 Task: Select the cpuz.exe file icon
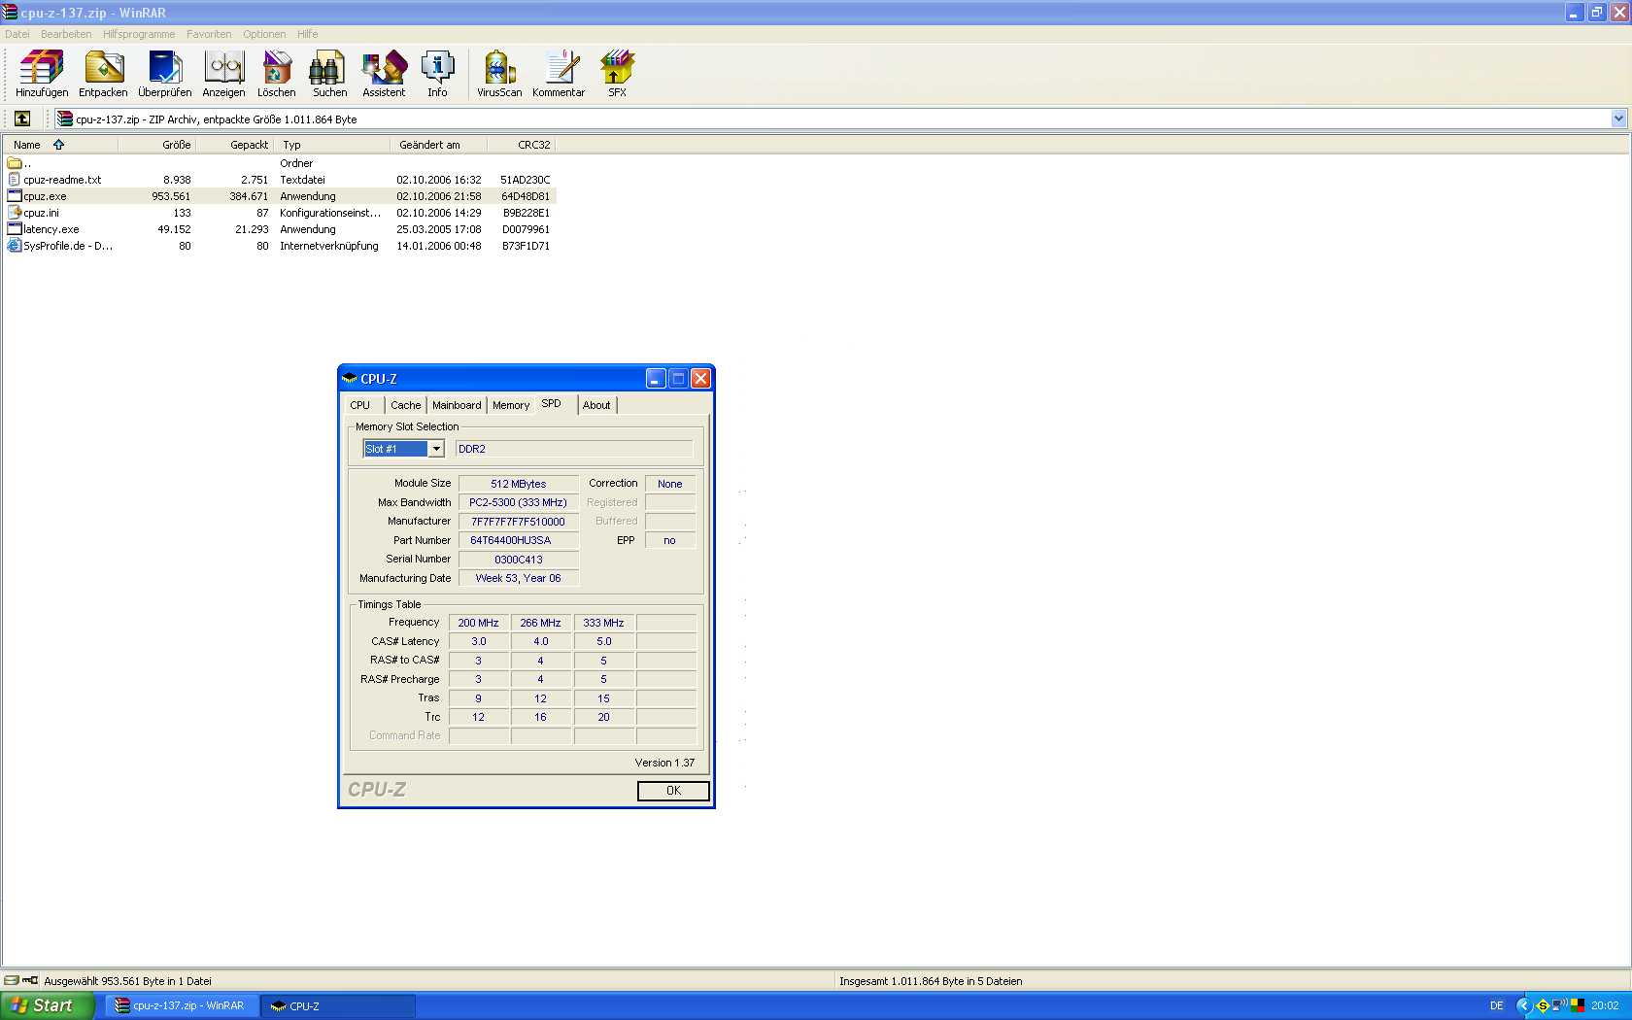pos(14,196)
